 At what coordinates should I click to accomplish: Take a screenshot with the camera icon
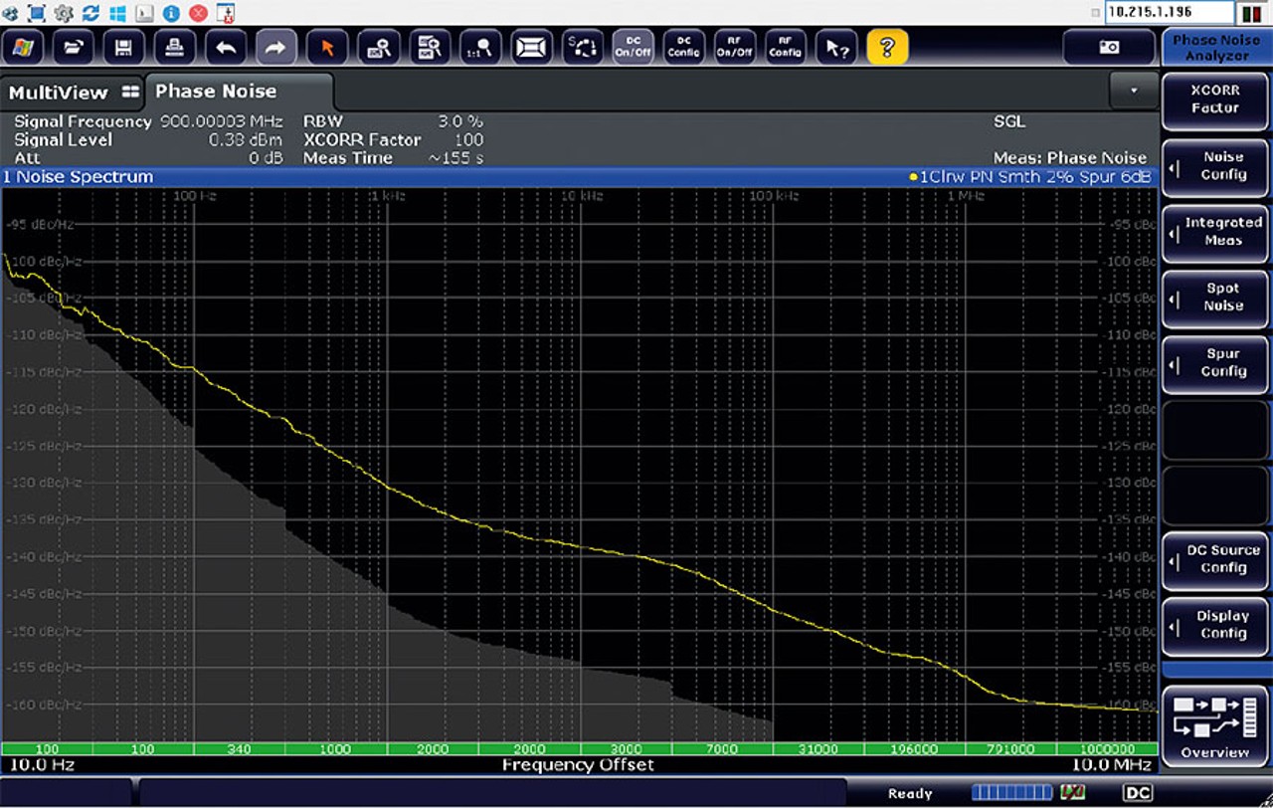coord(1108,47)
